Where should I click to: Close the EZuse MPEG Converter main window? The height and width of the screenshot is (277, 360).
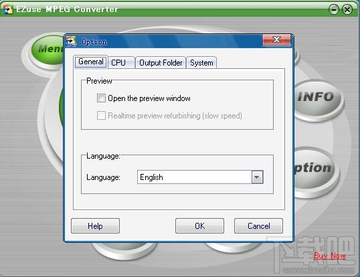347,9
